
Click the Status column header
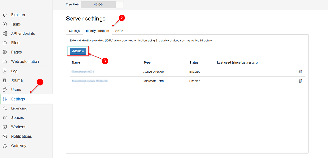194,62
